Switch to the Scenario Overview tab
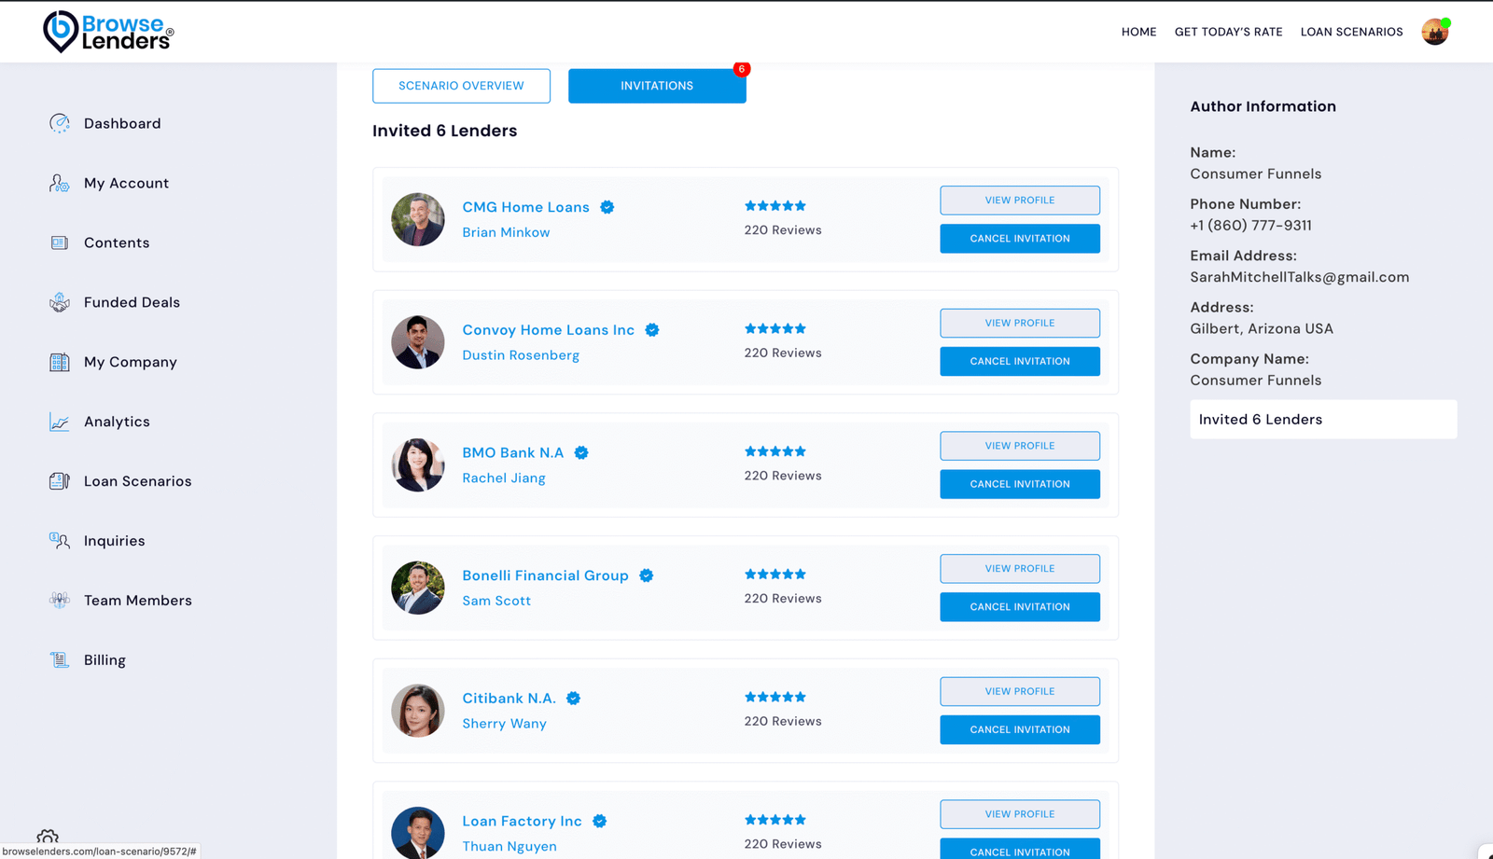 [x=461, y=86]
